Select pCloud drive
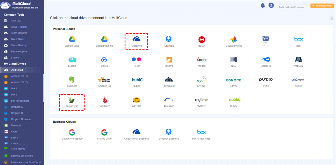Image resolution: width=336 pixels, height=165 pixels. coord(72,62)
